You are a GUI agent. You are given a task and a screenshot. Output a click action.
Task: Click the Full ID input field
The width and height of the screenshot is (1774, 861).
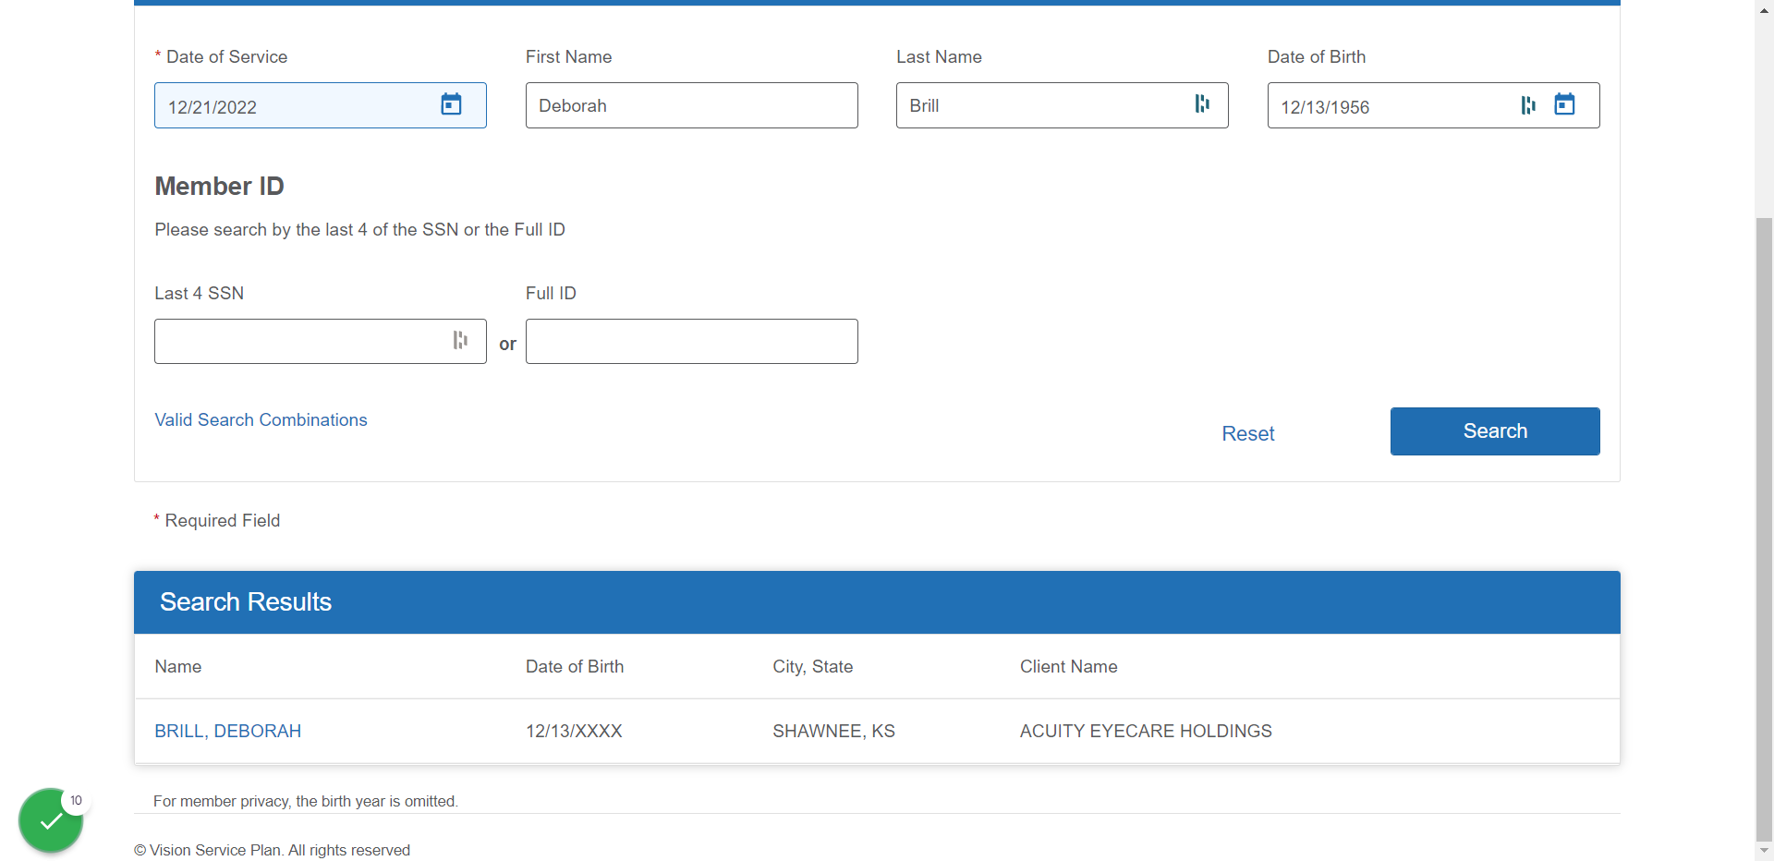pos(692,342)
